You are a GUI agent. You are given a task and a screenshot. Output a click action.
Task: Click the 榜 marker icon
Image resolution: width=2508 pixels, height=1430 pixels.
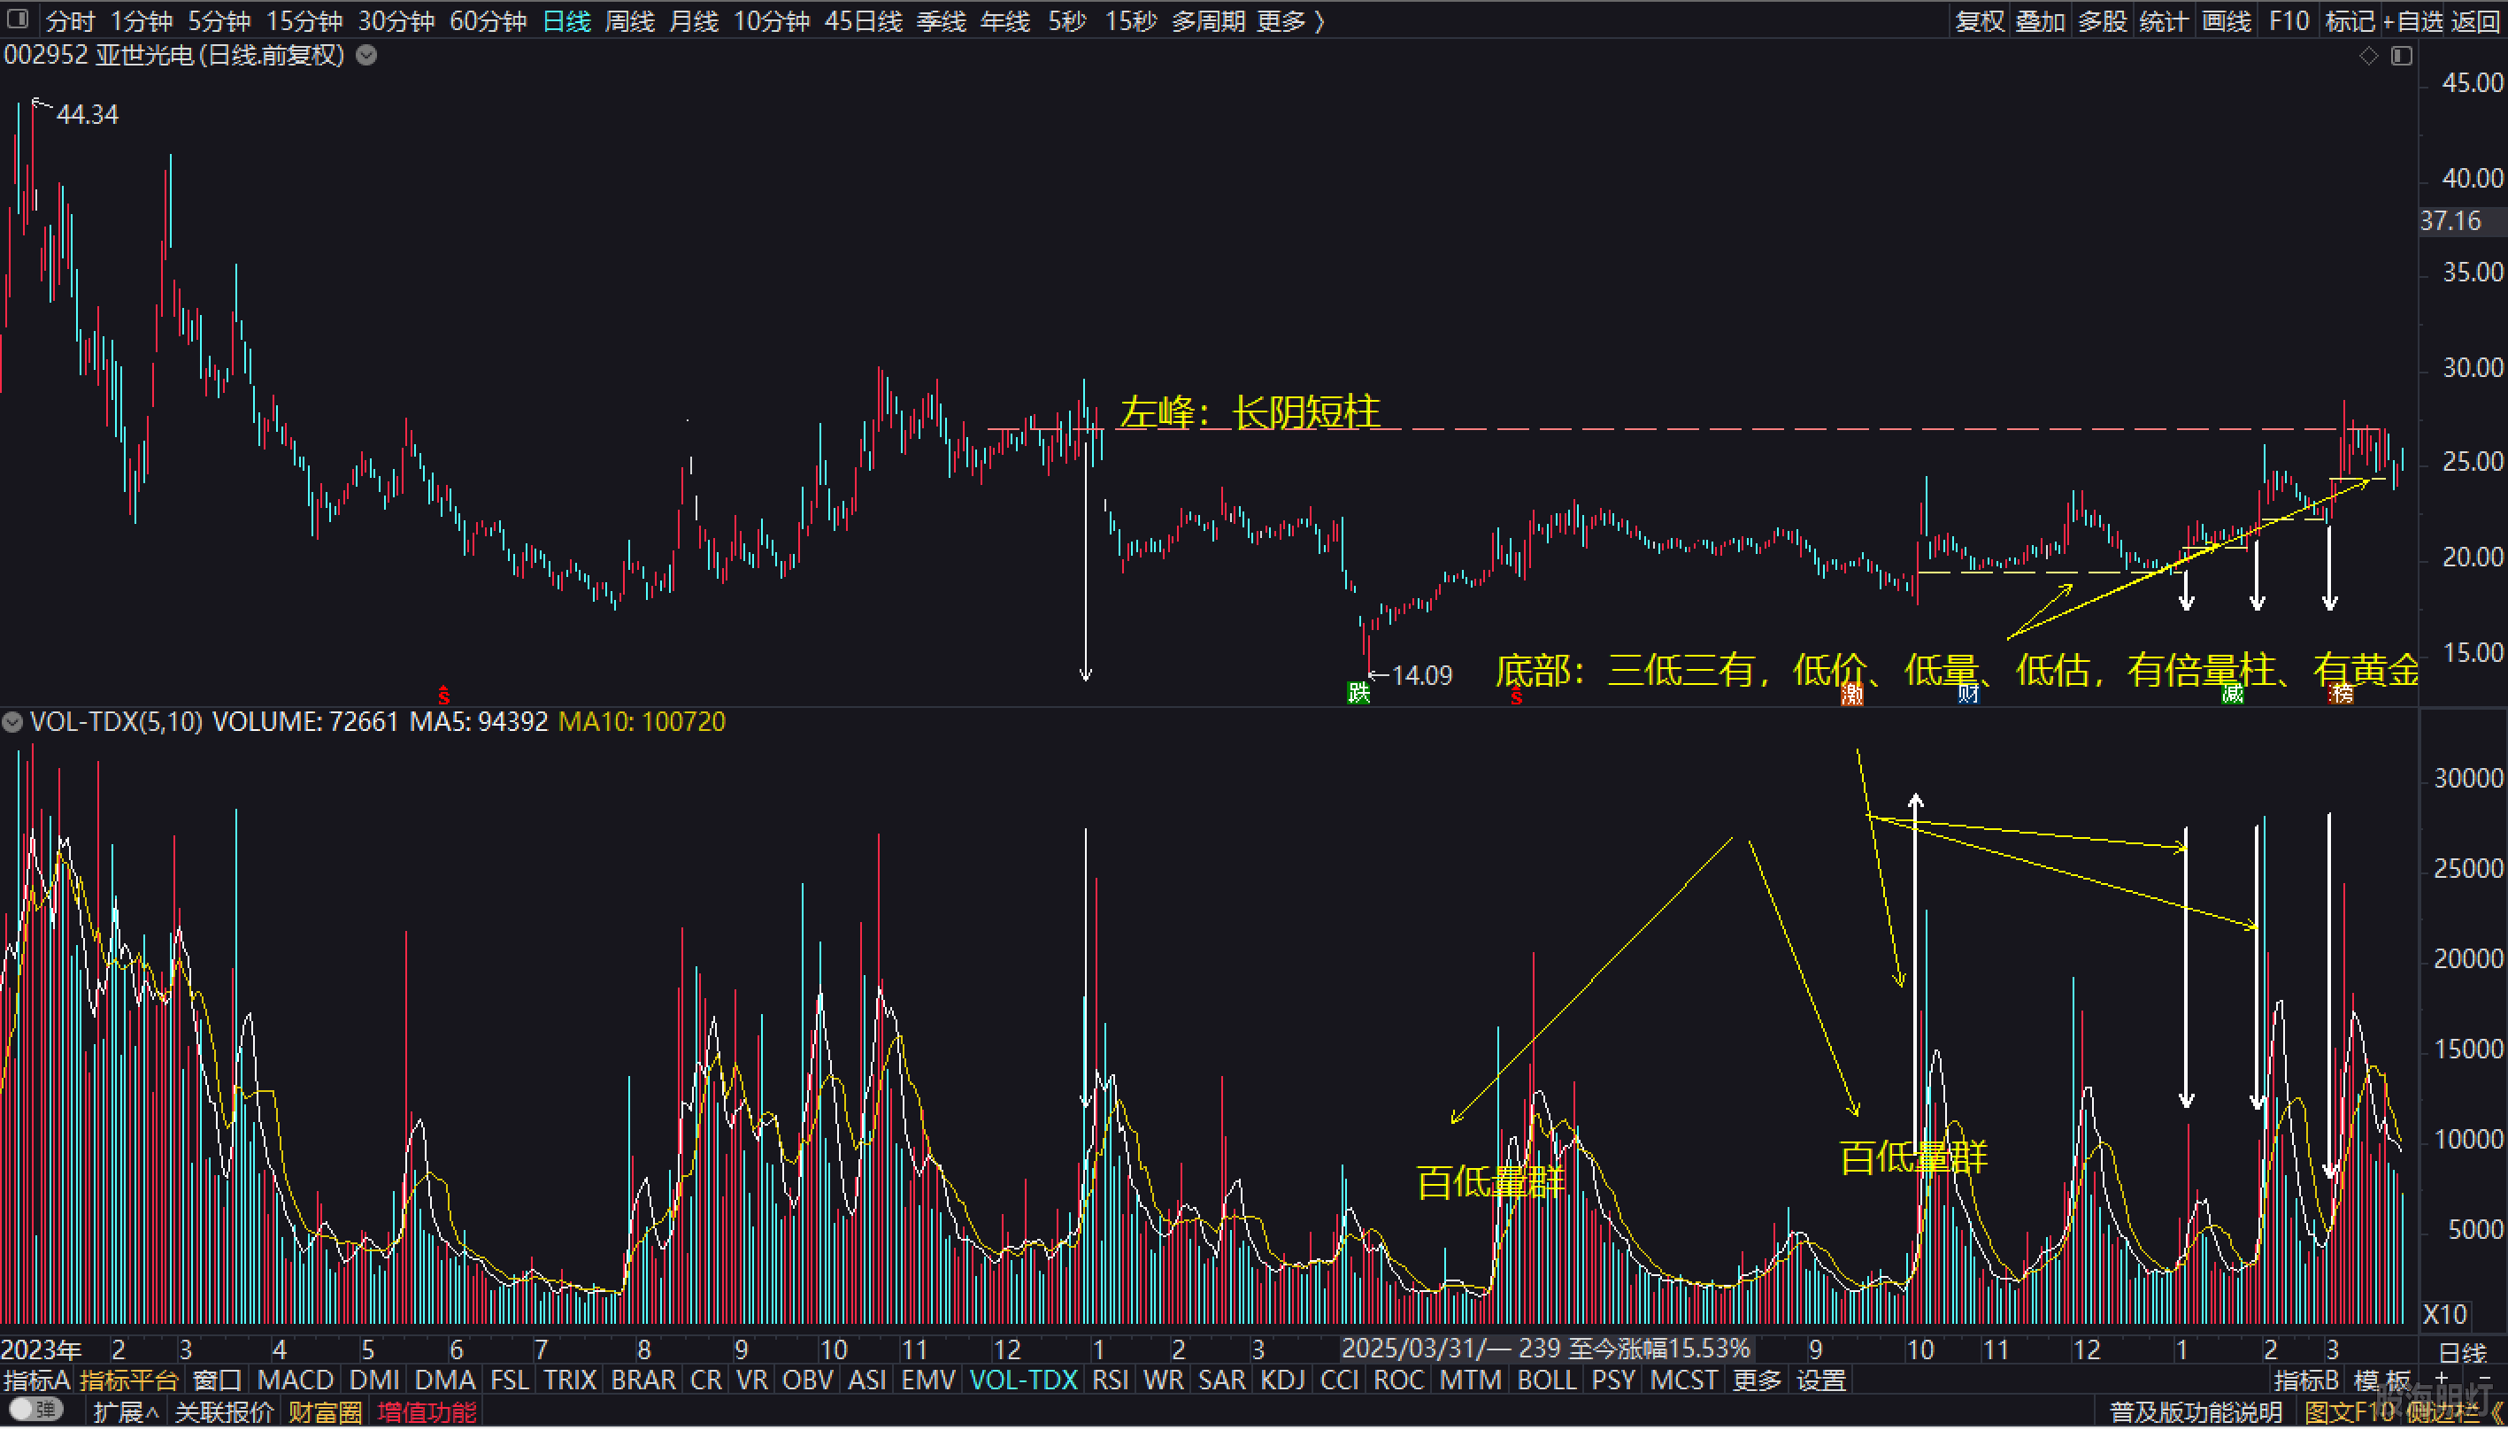tap(2342, 694)
